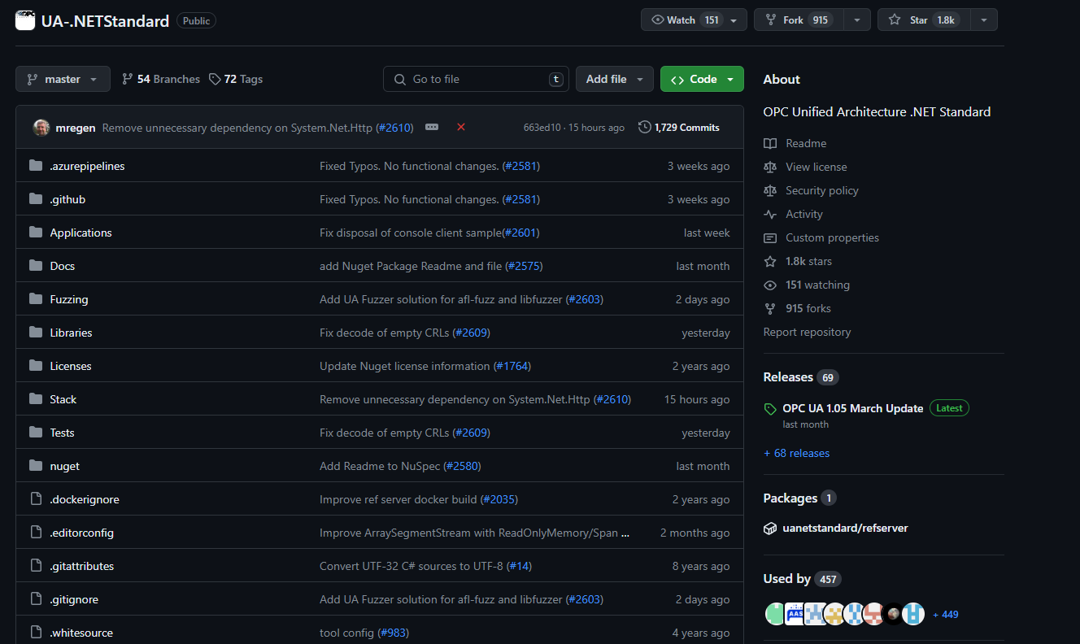Click the Security policy scale icon
1080x644 pixels.
pyautogui.click(x=770, y=190)
